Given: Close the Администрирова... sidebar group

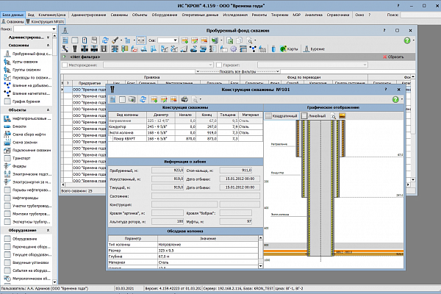Looking at the screenshot, I should pos(48,37).
